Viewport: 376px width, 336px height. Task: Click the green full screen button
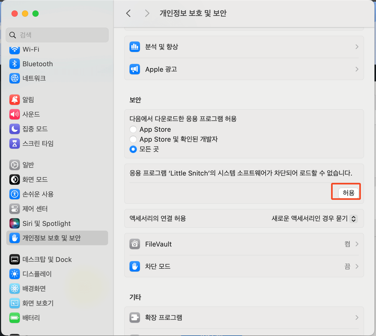click(36, 14)
